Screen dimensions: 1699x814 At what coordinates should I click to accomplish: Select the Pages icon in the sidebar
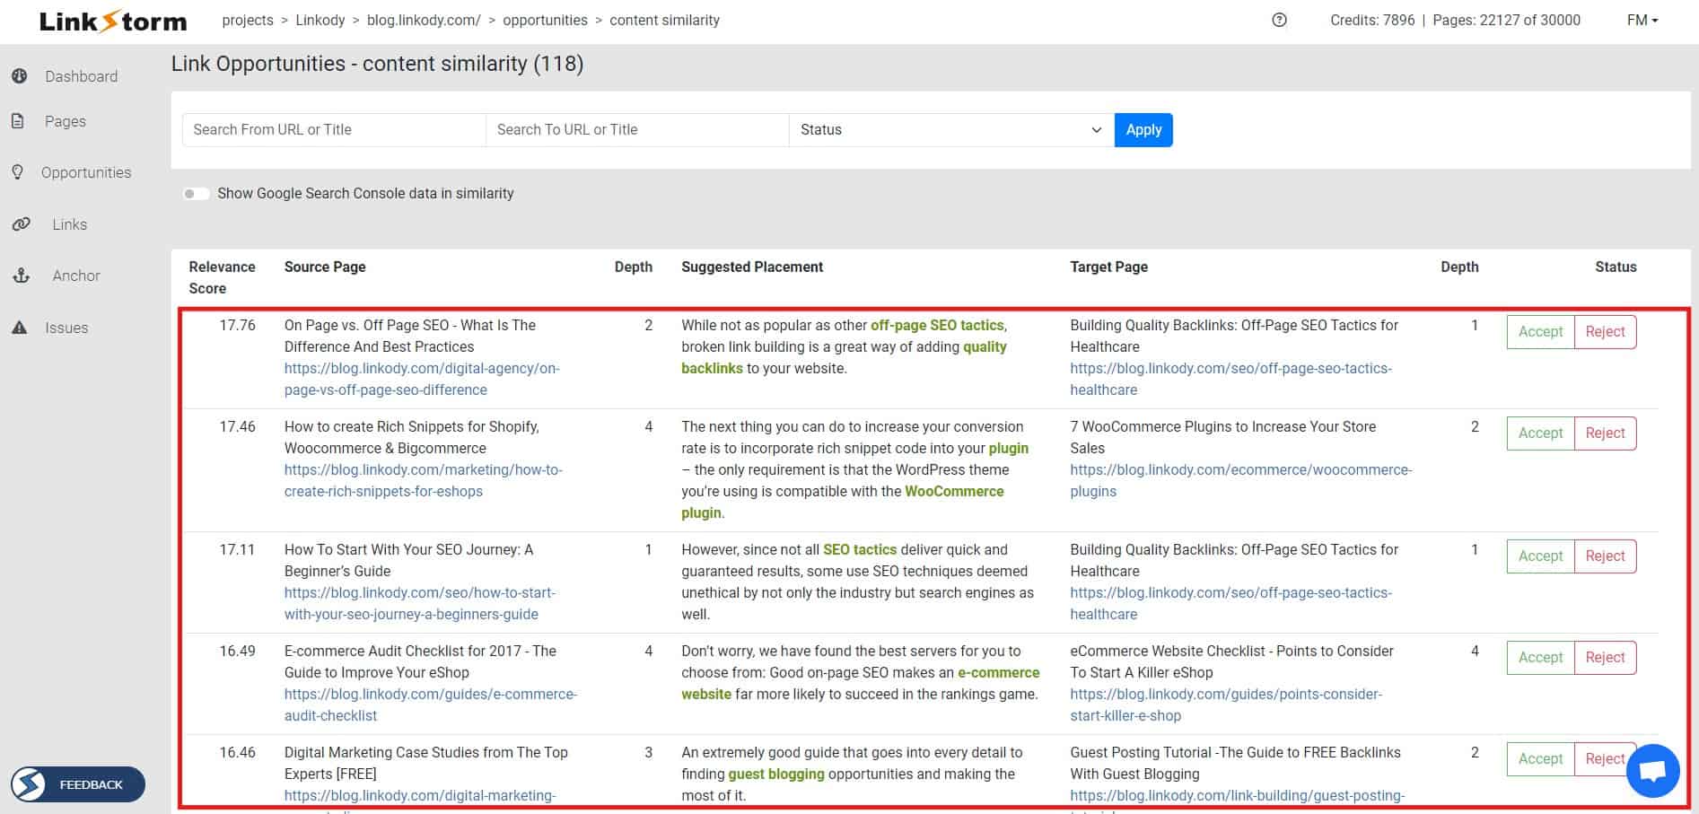pyautogui.click(x=20, y=121)
